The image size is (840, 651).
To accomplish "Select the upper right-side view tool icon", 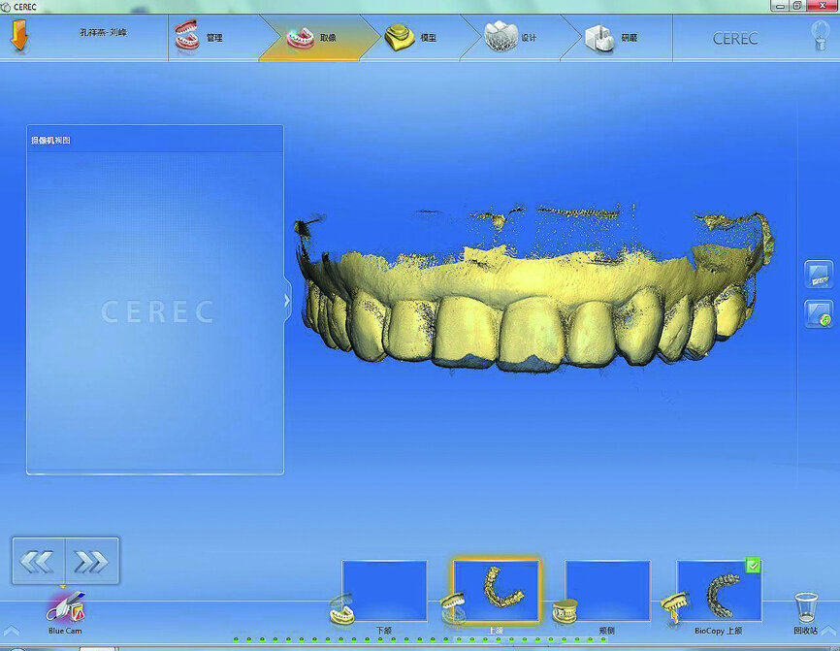I will point(818,273).
